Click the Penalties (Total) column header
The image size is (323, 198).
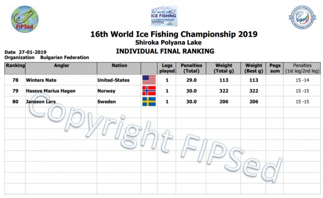tap(191, 68)
